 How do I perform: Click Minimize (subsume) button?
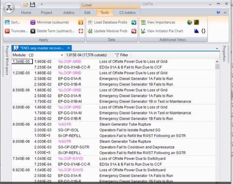pos(49,22)
